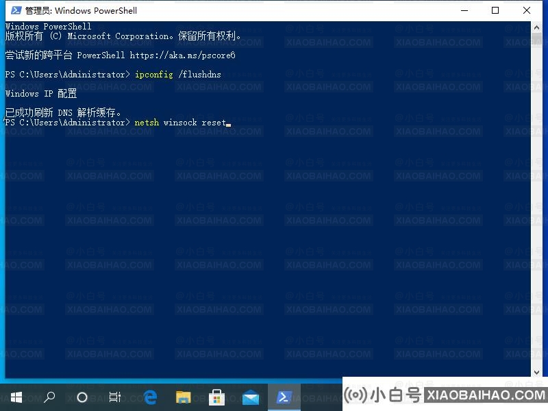Open the taskbar search magnifier
The width and height of the screenshot is (548, 411).
coord(49,397)
